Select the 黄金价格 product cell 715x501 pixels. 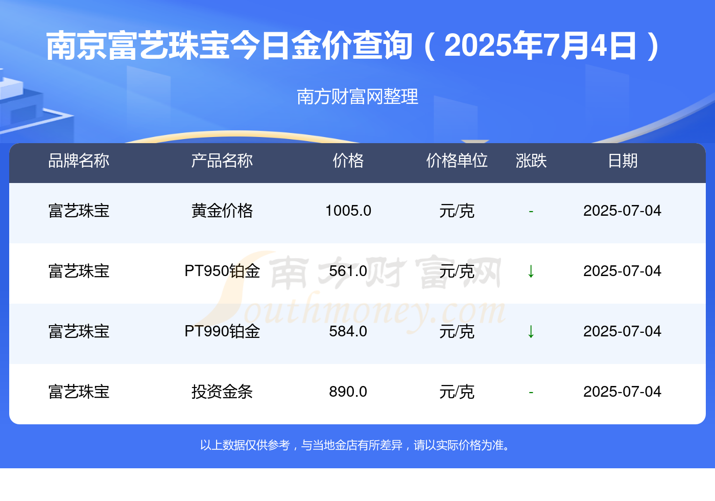click(x=222, y=211)
